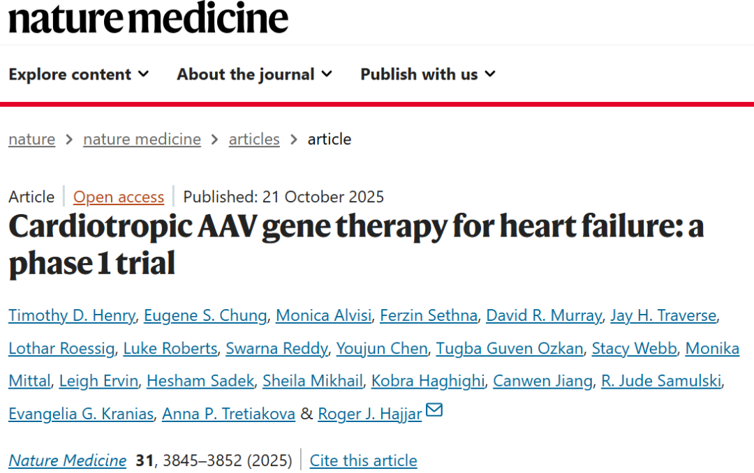Screen dimensions: 754x473
Task: Click corresponding author Roger J. Hajjar
Action: click(370, 414)
